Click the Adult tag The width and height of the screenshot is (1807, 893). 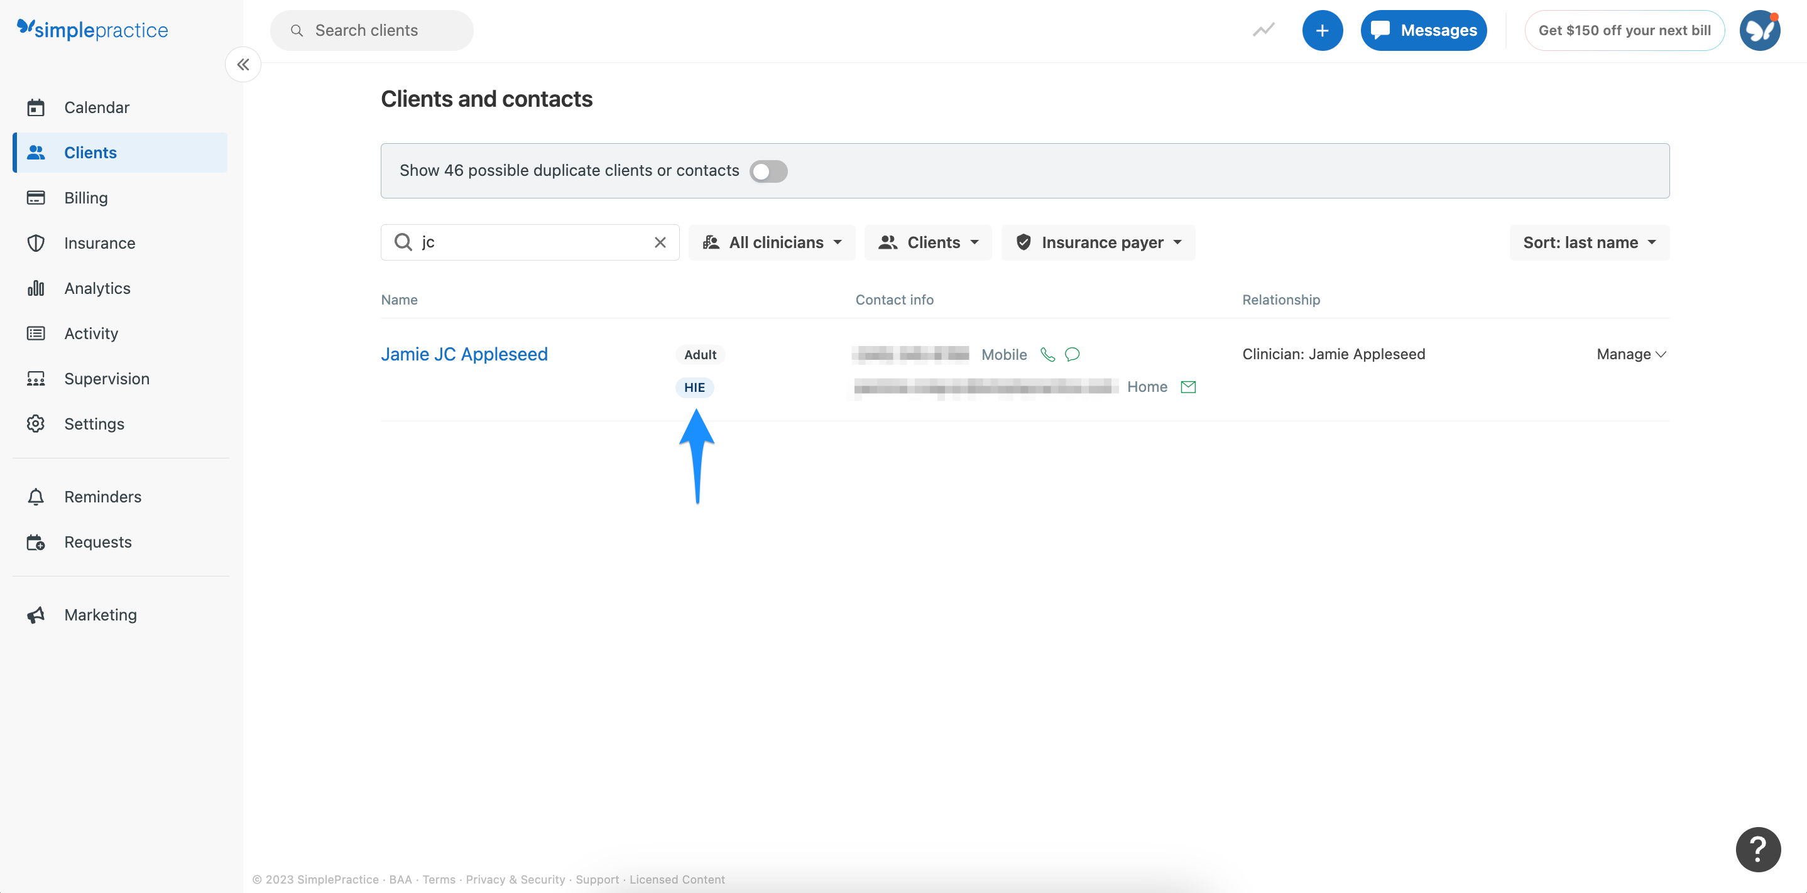[x=700, y=355]
